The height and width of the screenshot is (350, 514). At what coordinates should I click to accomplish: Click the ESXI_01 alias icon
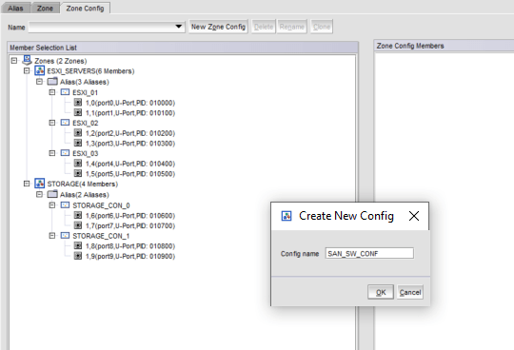pos(66,92)
